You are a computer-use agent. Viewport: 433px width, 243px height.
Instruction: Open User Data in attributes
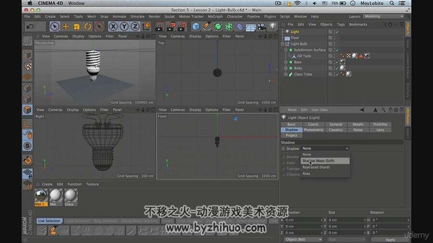coord(319,109)
